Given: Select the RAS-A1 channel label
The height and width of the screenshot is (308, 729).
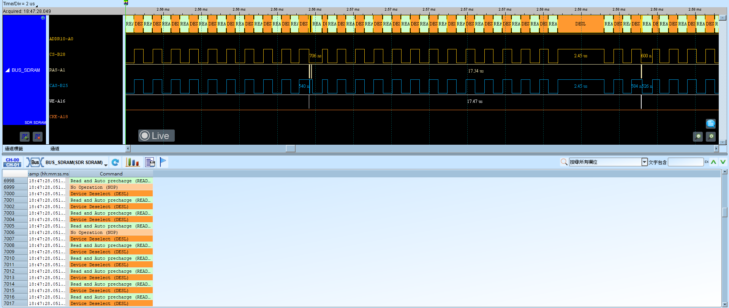Looking at the screenshot, I should click(x=57, y=70).
